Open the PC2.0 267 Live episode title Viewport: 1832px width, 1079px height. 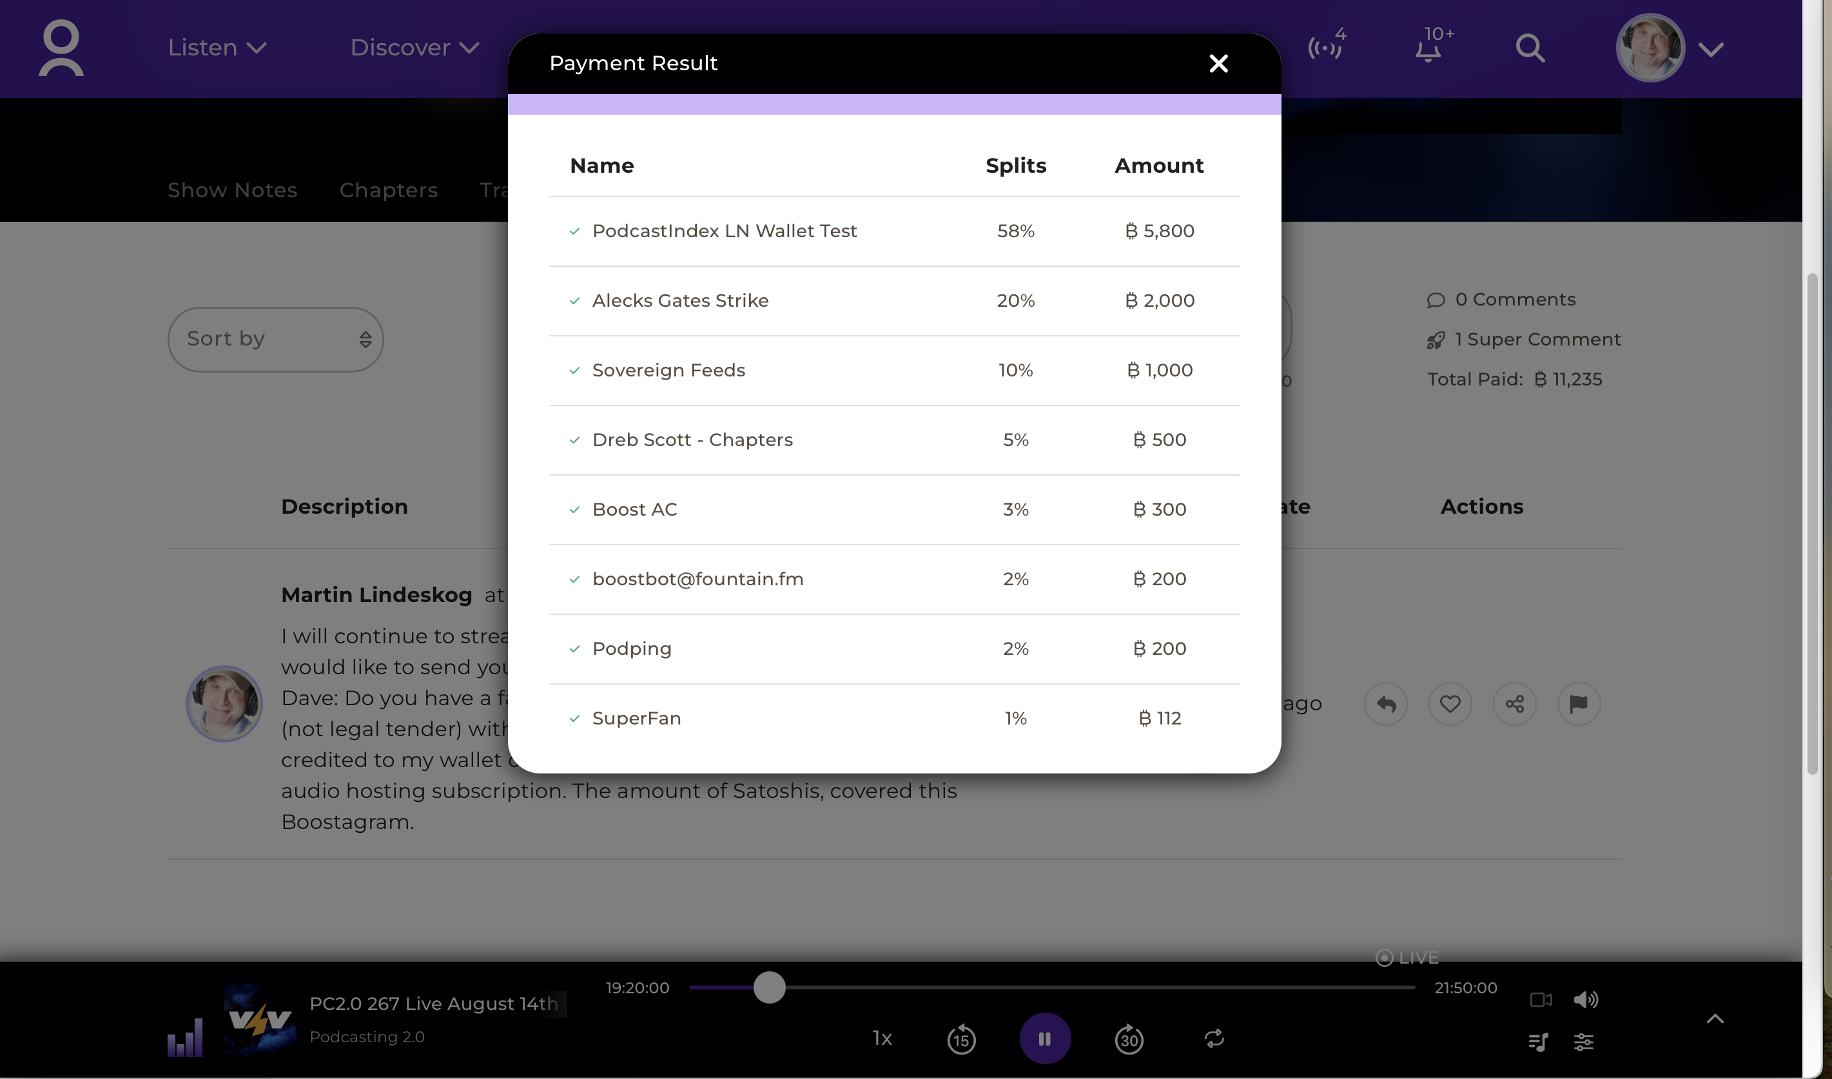coord(434,1004)
